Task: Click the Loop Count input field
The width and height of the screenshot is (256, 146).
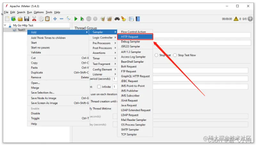Action: click(x=181, y=87)
